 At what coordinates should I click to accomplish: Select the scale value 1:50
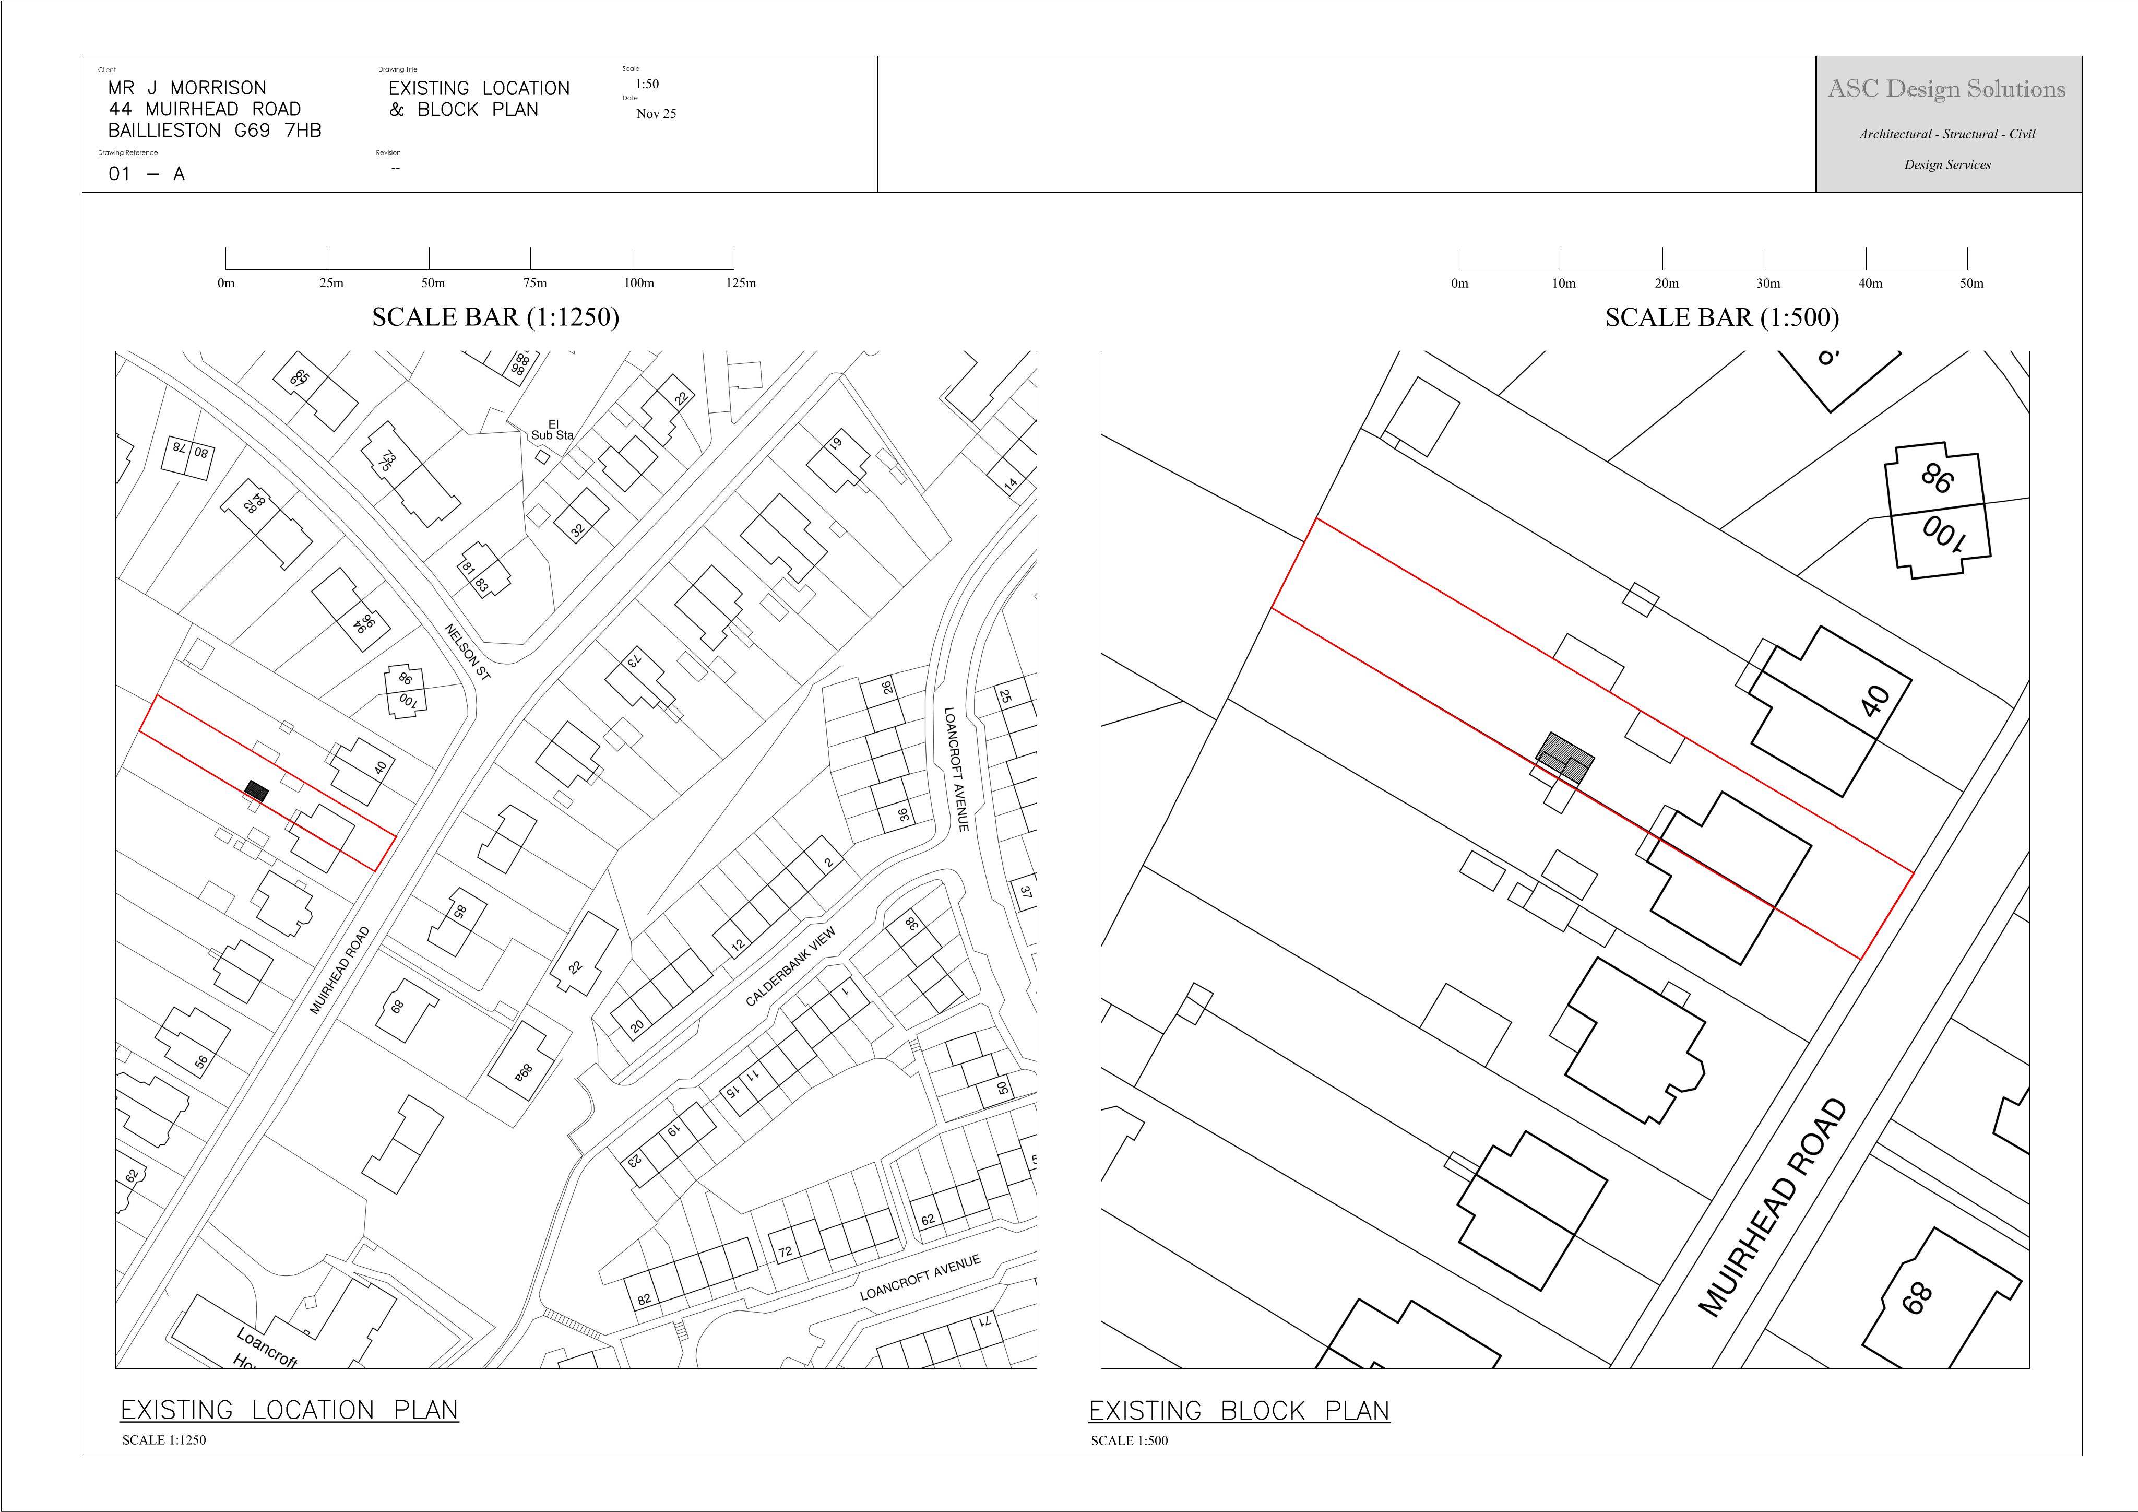[x=647, y=84]
